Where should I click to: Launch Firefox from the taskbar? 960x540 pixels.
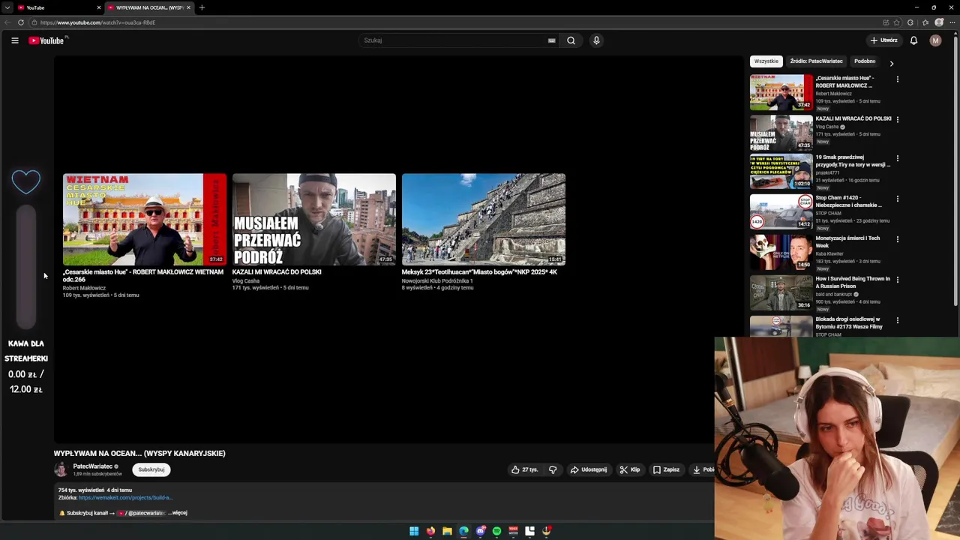(430, 531)
